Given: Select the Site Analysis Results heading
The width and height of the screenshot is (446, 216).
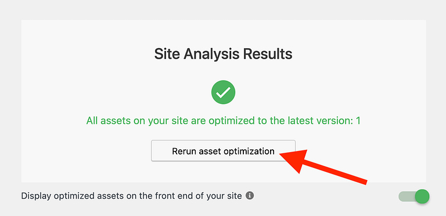Looking at the screenshot, I should (x=223, y=54).
